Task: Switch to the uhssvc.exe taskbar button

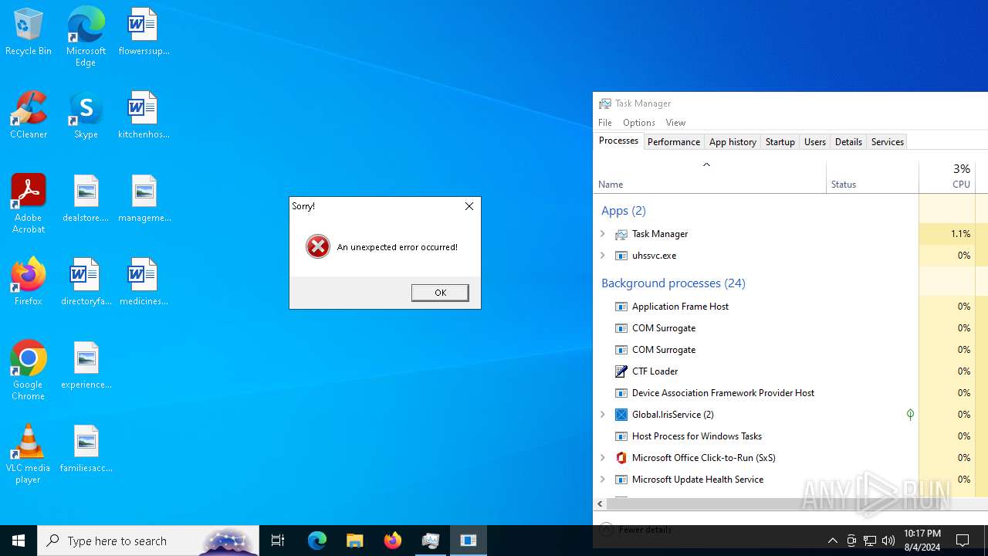Action: [469, 541]
